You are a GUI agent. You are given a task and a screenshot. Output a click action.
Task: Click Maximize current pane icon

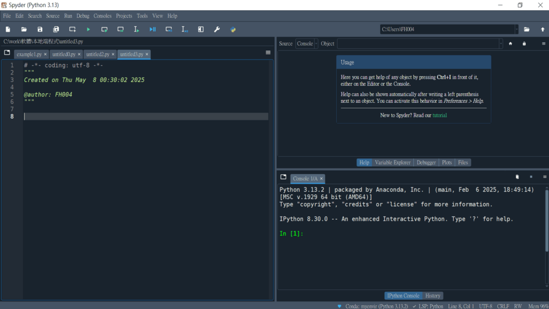click(201, 29)
